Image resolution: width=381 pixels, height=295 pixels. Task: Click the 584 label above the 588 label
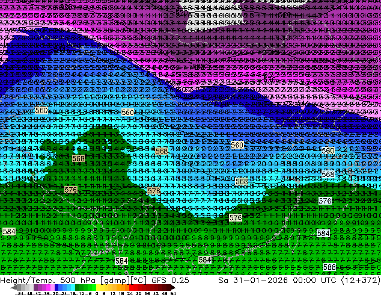tap(323, 233)
